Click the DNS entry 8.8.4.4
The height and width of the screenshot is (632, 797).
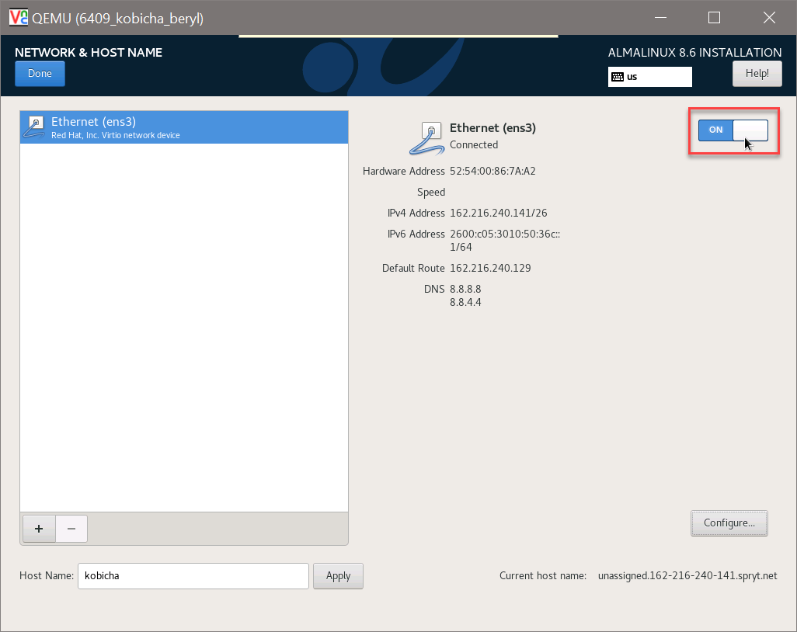click(465, 302)
